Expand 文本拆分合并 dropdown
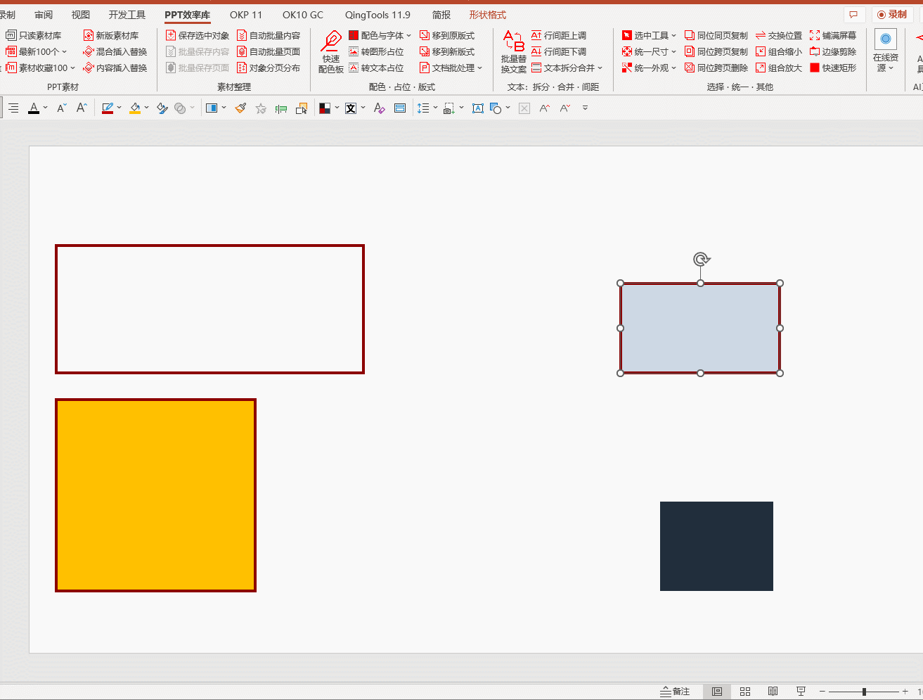 click(600, 68)
